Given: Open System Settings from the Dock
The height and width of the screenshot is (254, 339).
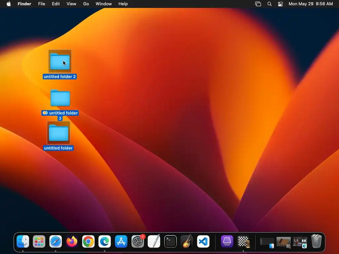Looking at the screenshot, I should tap(137, 241).
